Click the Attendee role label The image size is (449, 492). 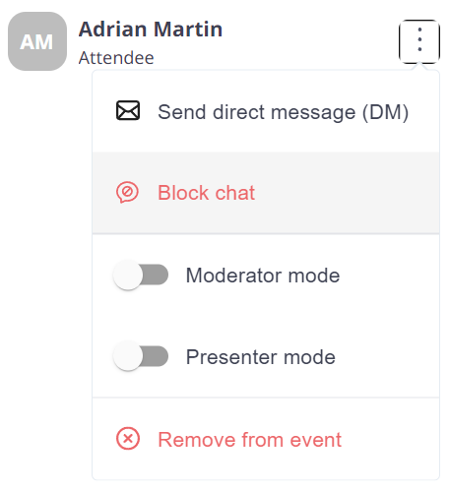(x=116, y=58)
